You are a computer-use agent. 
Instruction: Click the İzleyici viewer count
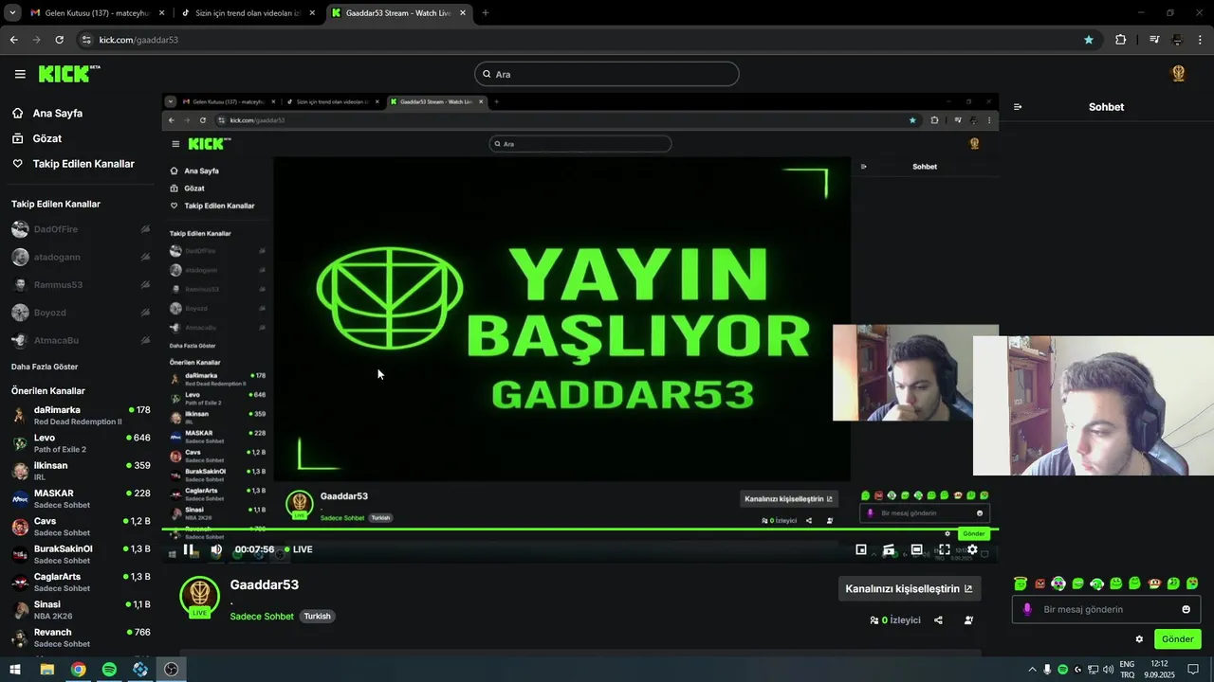[895, 620]
